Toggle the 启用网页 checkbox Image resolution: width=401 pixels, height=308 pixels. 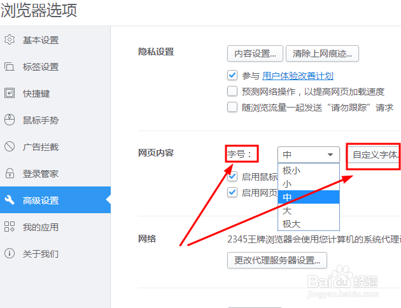point(232,192)
